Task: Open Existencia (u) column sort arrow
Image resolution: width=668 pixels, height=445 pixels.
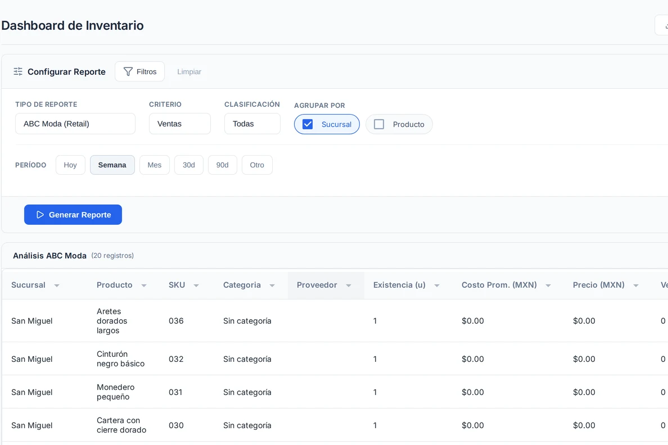Action: 437,285
